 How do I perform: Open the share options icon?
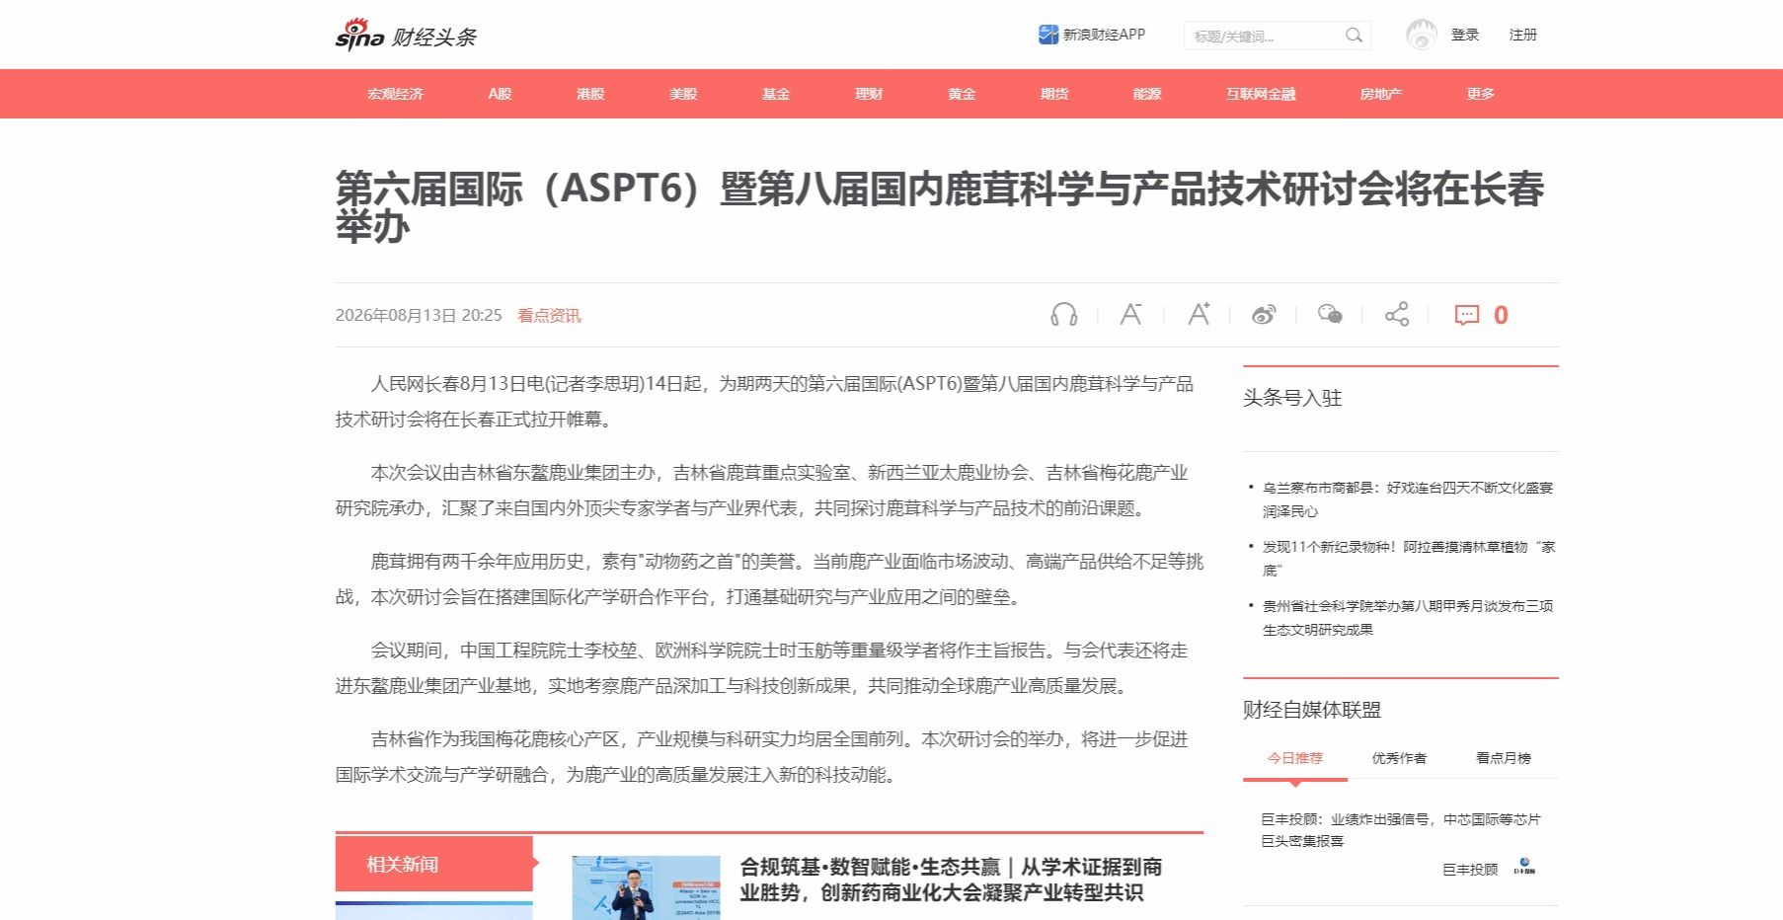click(x=1397, y=315)
